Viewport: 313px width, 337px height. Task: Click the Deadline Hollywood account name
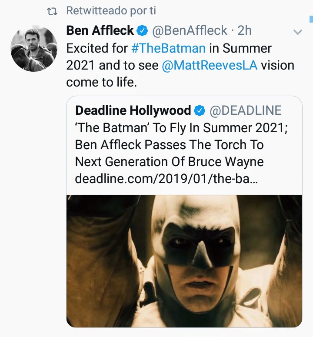[133, 110]
